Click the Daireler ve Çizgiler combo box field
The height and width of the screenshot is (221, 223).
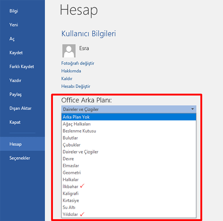click(x=129, y=109)
